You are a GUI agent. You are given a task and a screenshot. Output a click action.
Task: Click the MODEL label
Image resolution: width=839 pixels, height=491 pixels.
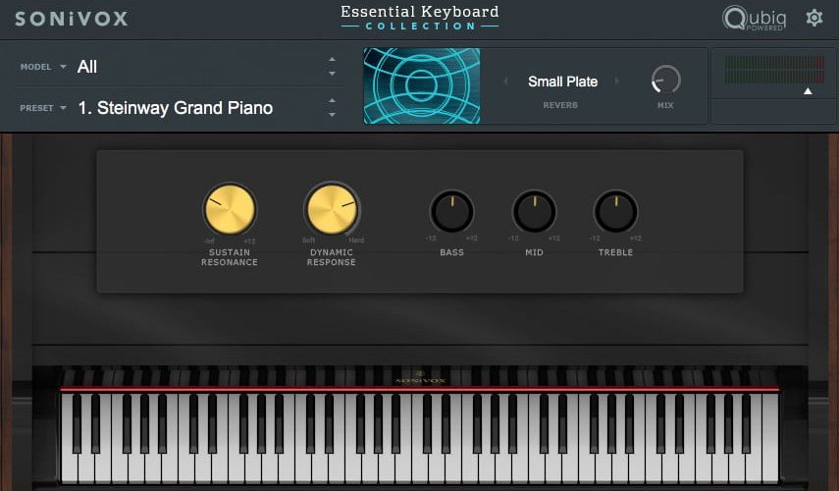[x=36, y=67]
